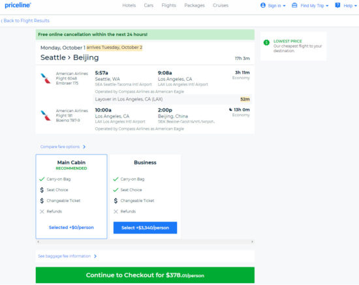Go to Cruises in the navigation bar
359x285 pixels.
click(x=221, y=5)
